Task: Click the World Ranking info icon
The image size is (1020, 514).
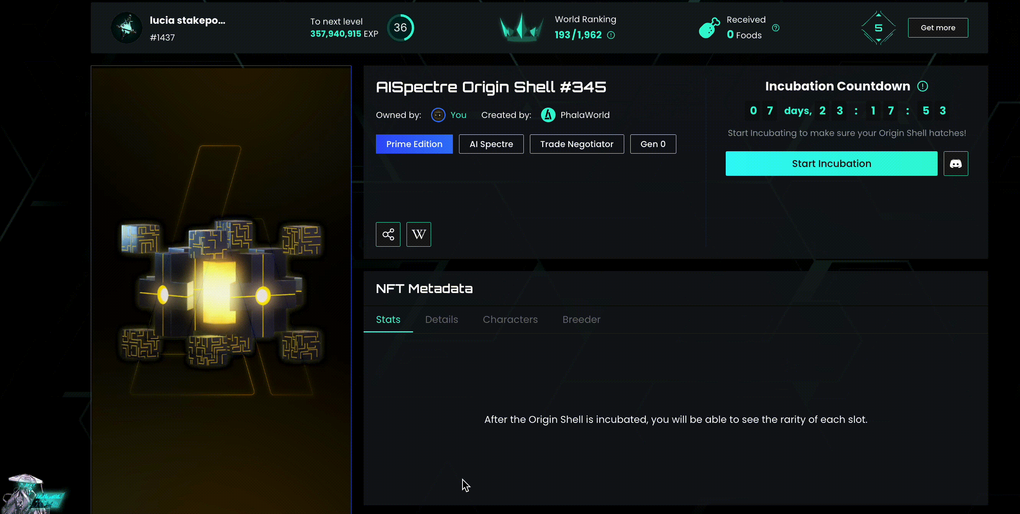Action: click(x=611, y=35)
